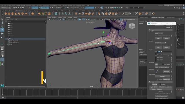This screenshot has height=104, width=185.
Task: Activate the Move tool in toolbox
Action: 2,30
